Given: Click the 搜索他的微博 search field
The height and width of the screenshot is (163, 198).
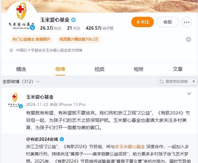Looking at the screenshot, I should (x=177, y=81).
